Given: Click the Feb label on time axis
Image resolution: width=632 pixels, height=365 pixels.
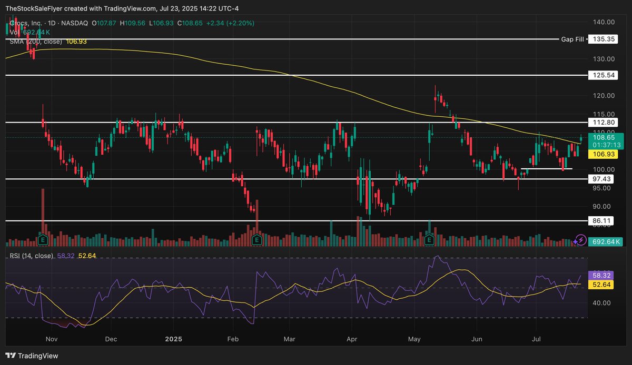Looking at the screenshot, I should click(x=233, y=339).
